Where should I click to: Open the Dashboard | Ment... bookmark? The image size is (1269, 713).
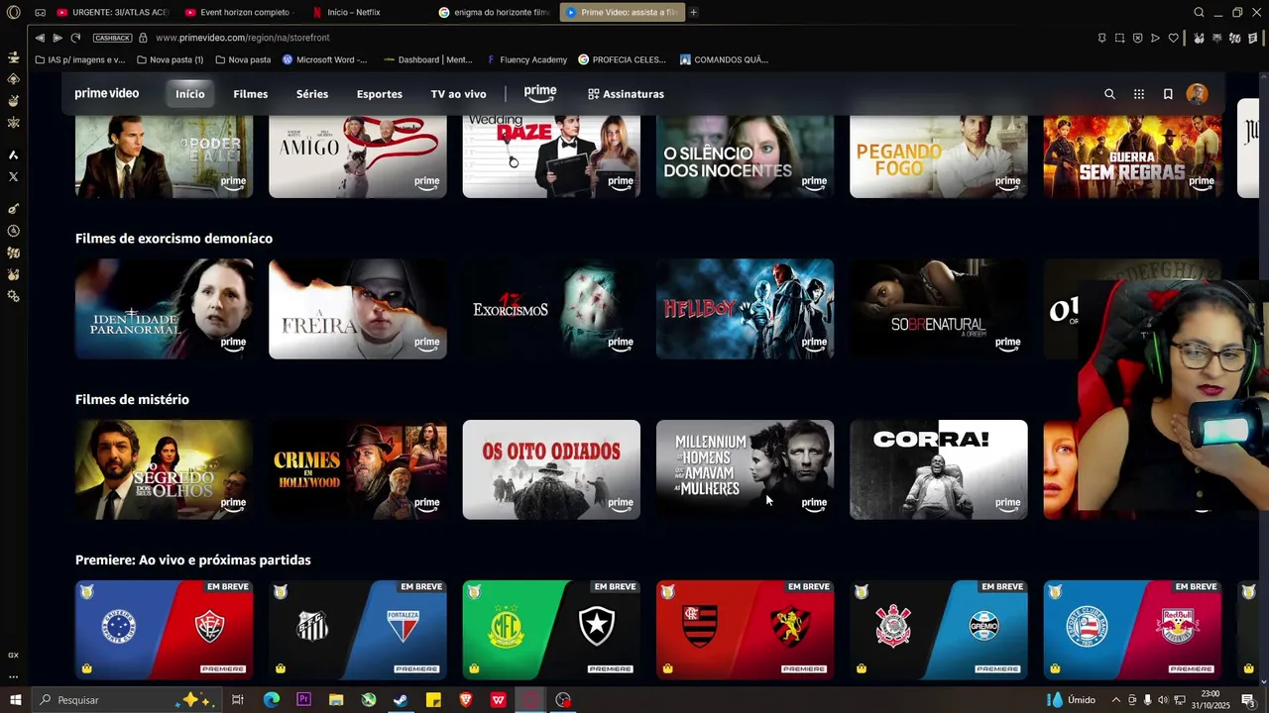[427, 59]
